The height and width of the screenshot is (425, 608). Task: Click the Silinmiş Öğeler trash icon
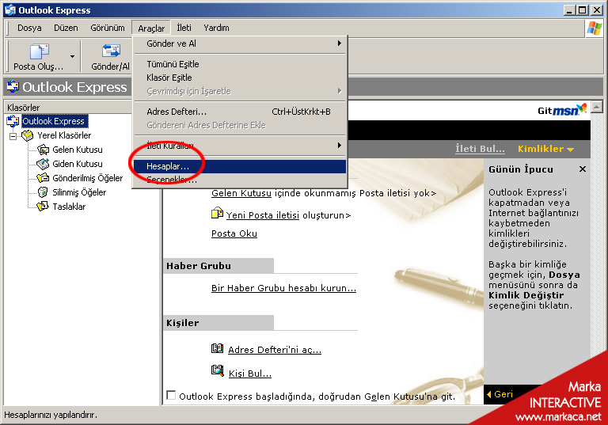coord(43,192)
